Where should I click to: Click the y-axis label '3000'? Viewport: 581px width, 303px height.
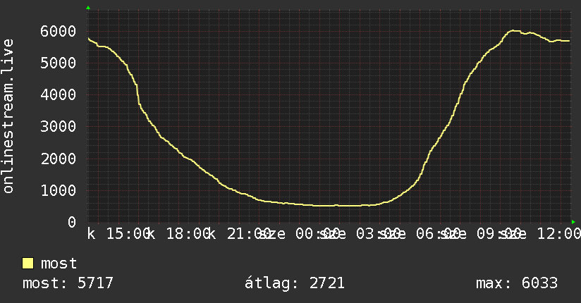click(x=59, y=127)
